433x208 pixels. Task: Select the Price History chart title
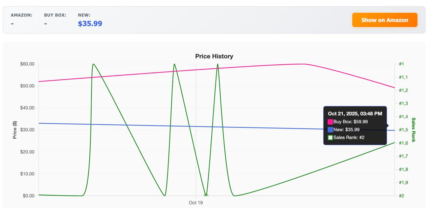pyautogui.click(x=214, y=56)
